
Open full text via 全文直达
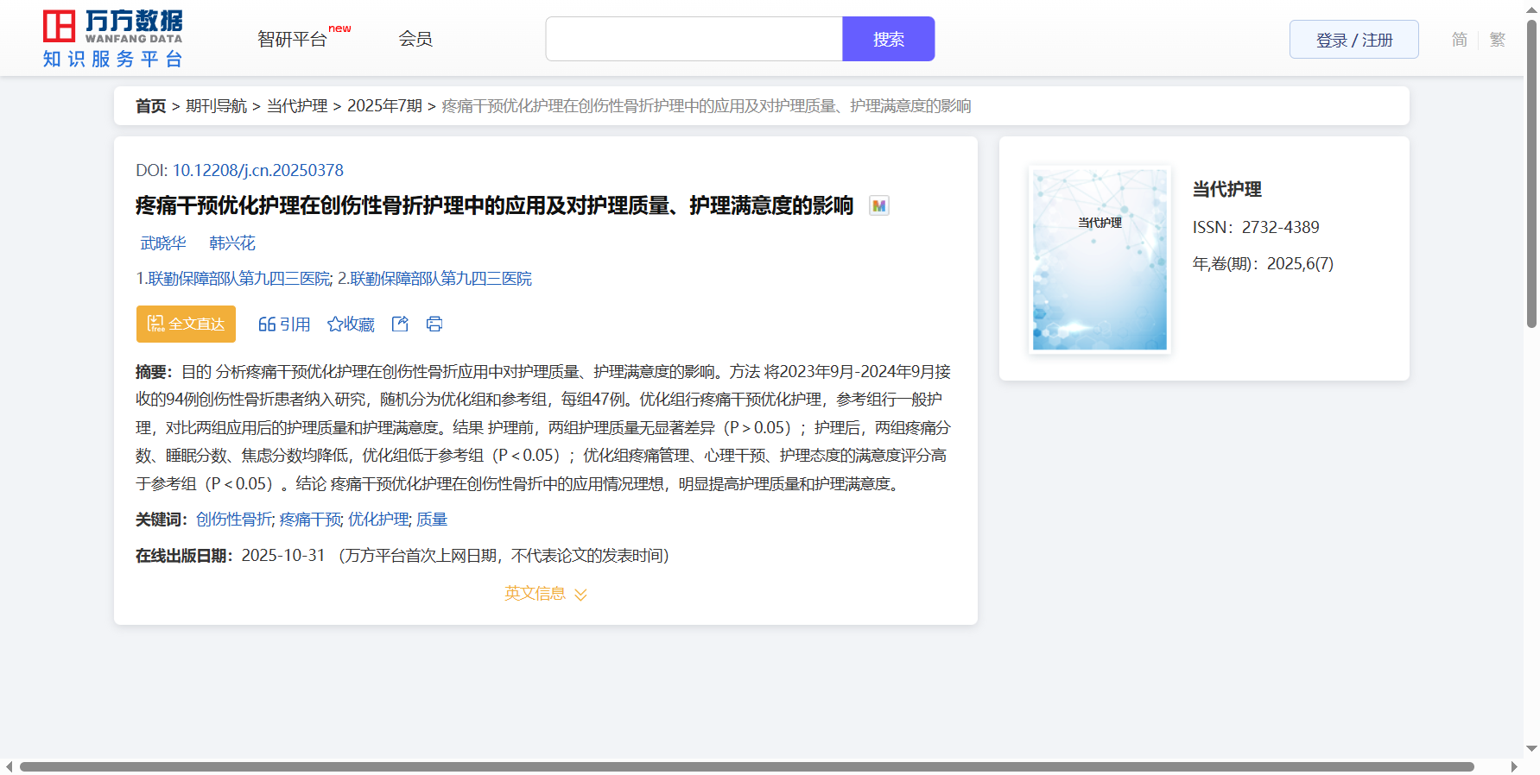pyautogui.click(x=186, y=324)
